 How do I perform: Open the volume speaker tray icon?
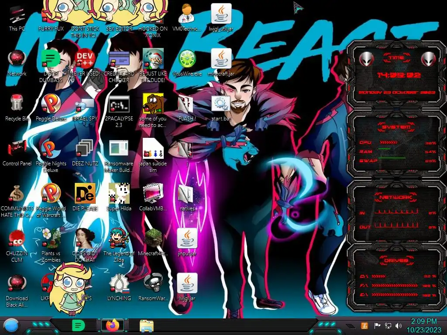(x=399, y=325)
